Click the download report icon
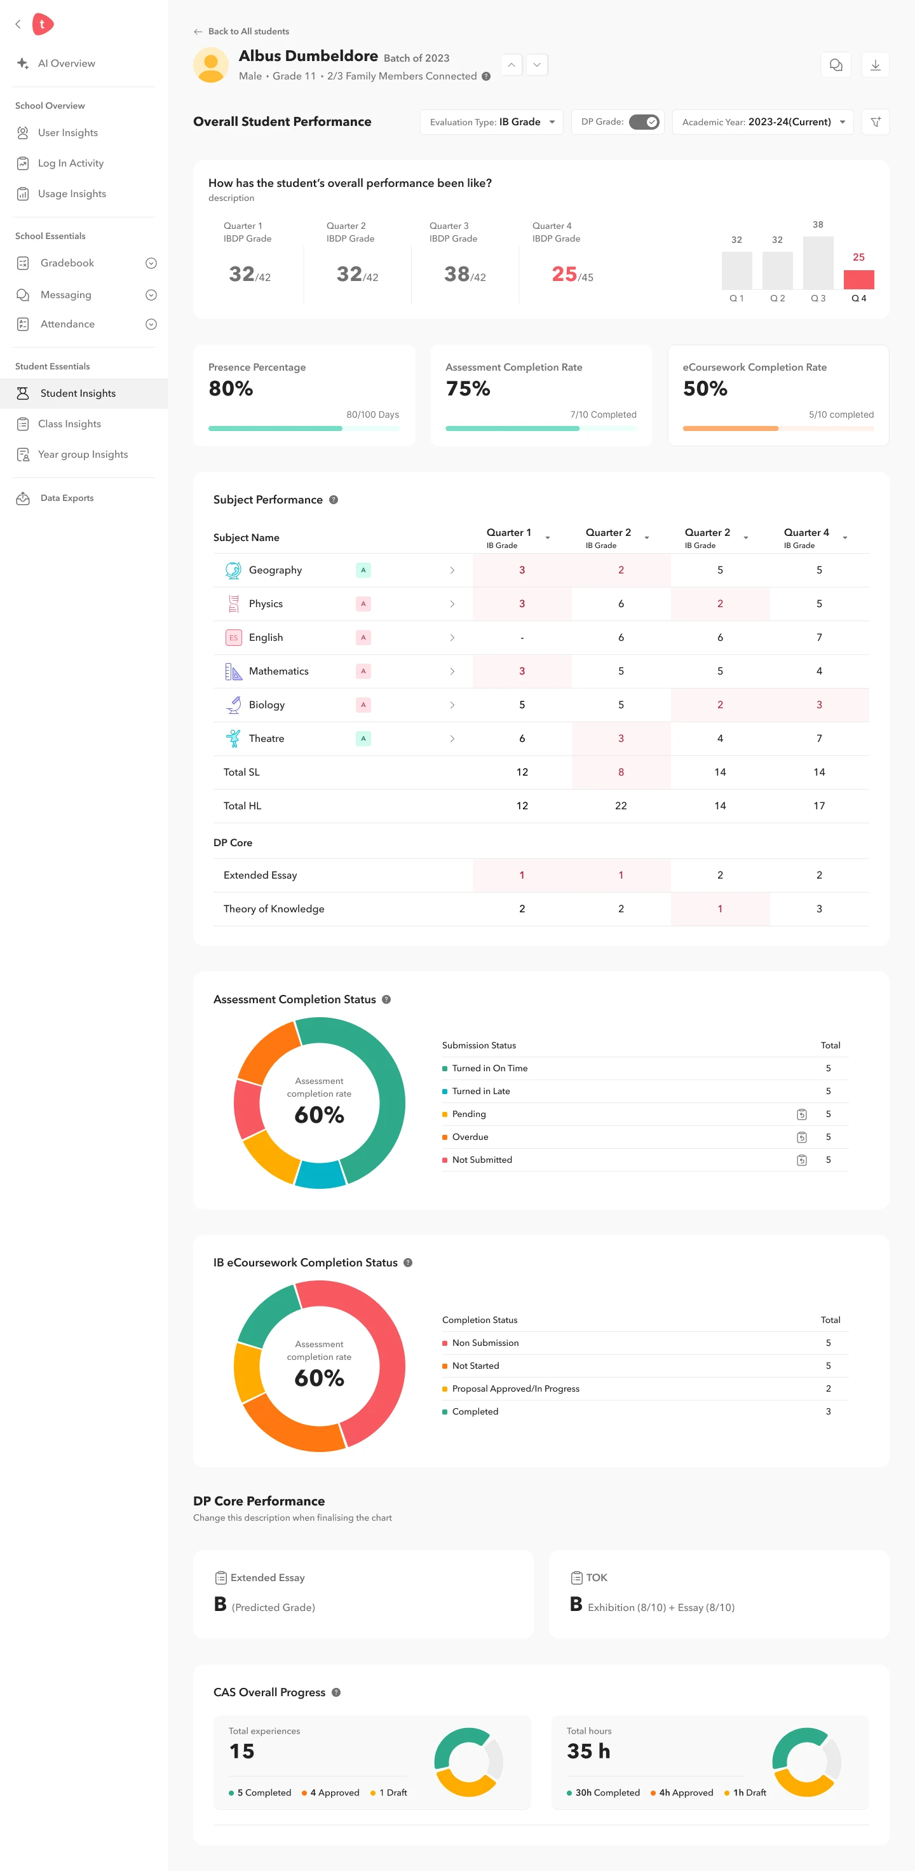Viewport: 915px width, 1871px height. click(x=875, y=65)
